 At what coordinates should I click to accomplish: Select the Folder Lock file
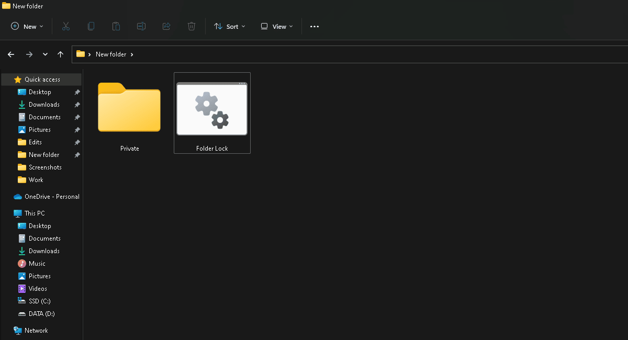(212, 112)
